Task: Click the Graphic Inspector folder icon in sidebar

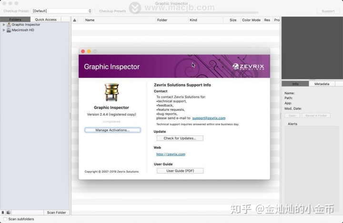Action: [x=9, y=25]
